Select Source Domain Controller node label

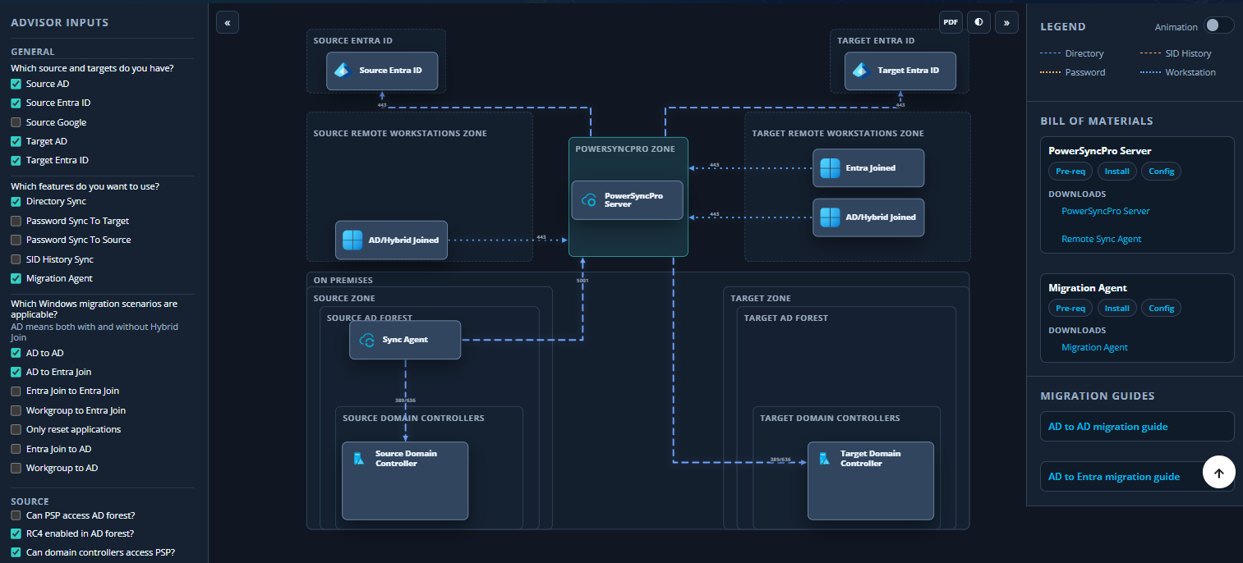pyautogui.click(x=406, y=459)
